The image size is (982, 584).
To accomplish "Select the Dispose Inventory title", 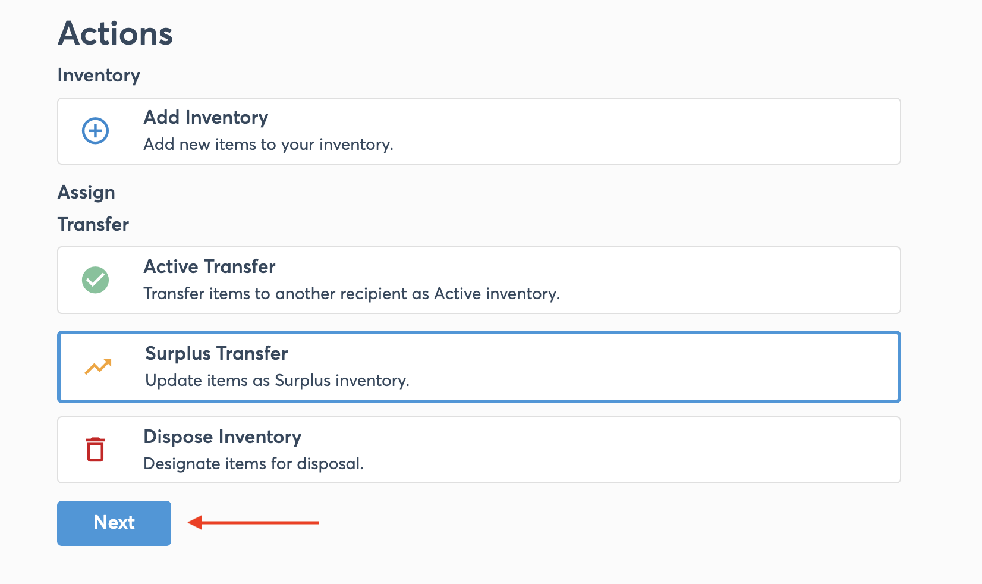I will point(222,437).
